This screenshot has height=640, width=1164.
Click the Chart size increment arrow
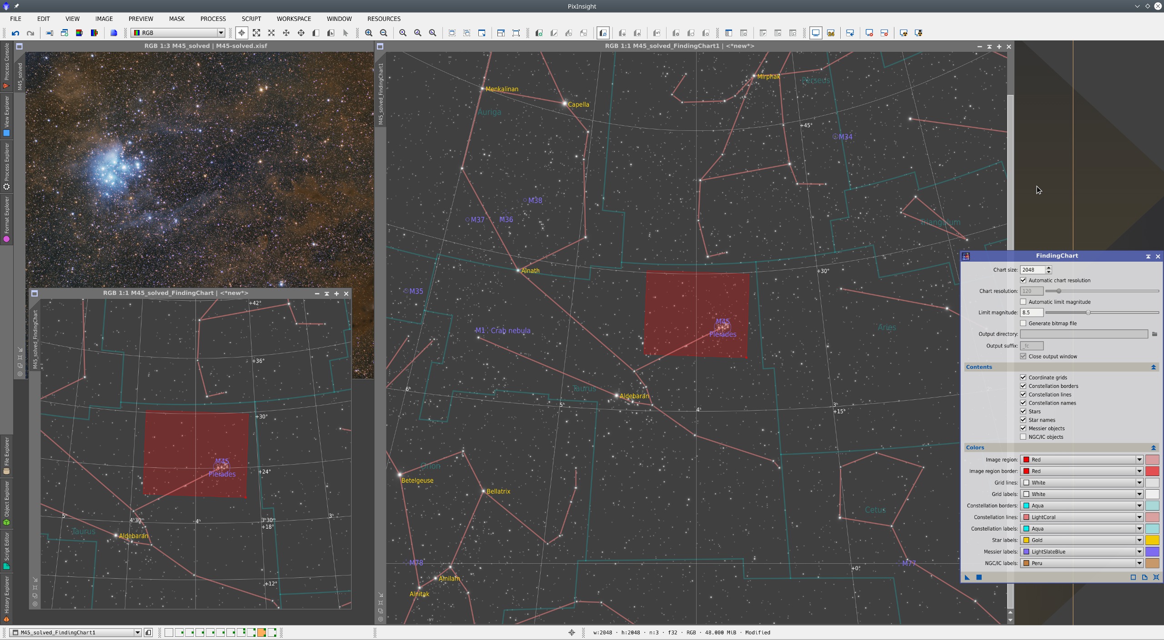pos(1049,268)
